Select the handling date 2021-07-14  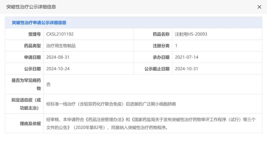pos(186,57)
